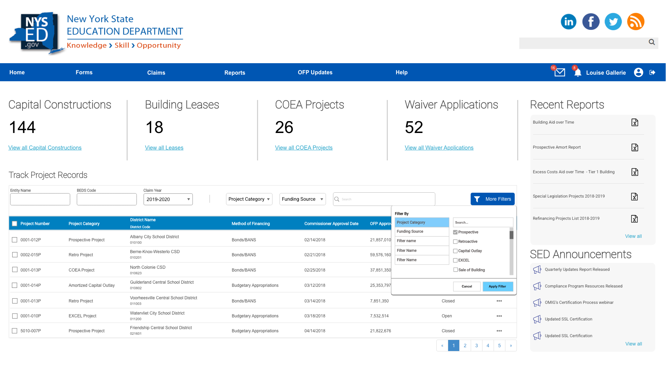The image size is (666, 375).
Task: Click the Apply Filter button
Action: coord(497,286)
